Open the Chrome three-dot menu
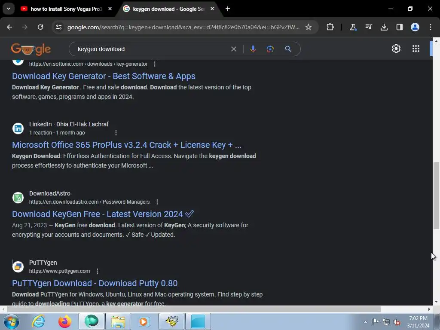Viewport: 440px width, 330px height. pos(431,27)
